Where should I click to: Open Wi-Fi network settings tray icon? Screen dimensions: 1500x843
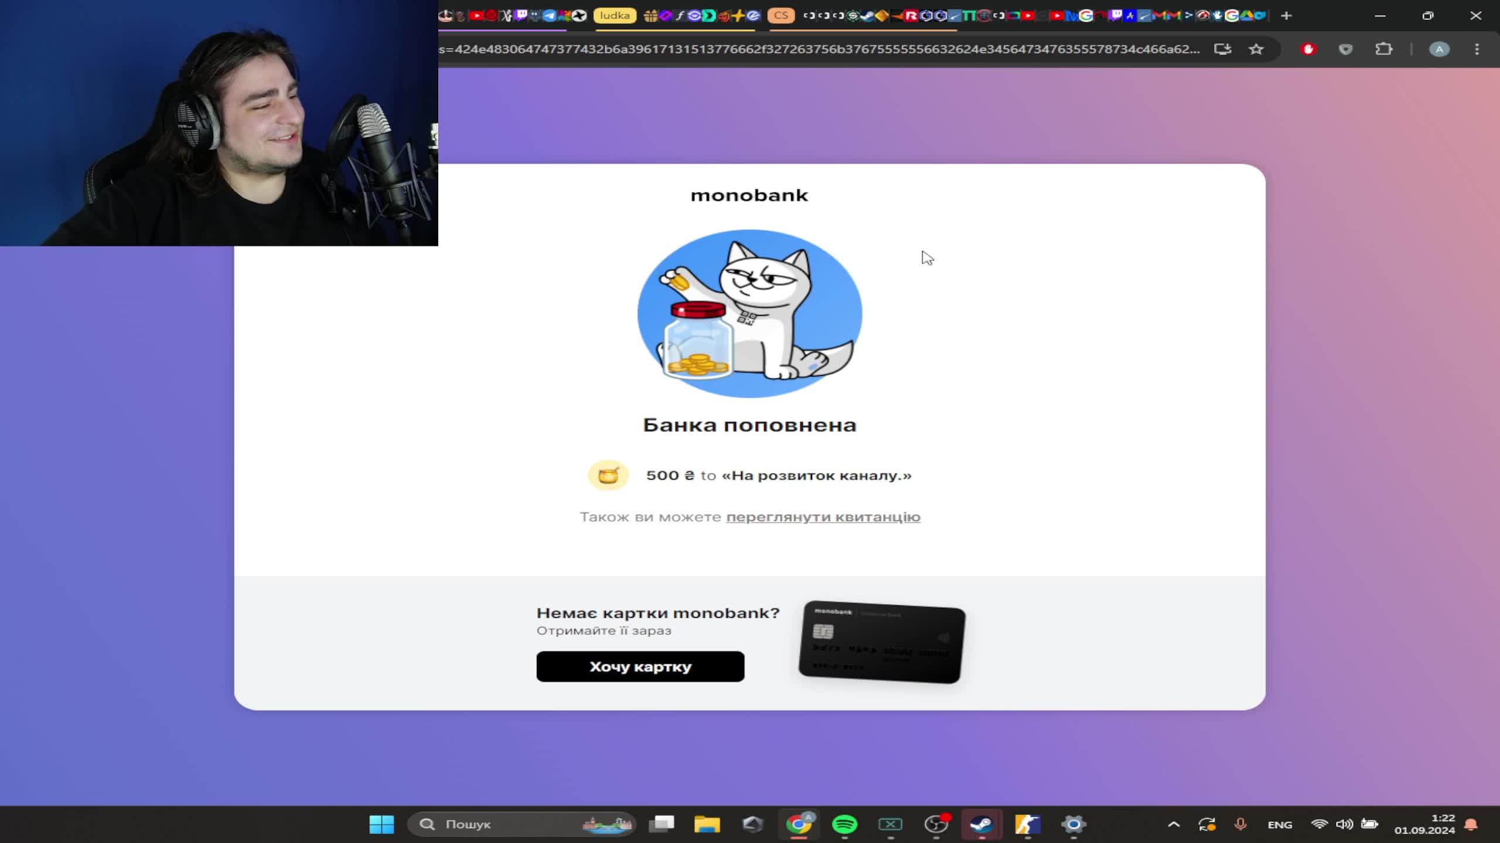point(1319,824)
